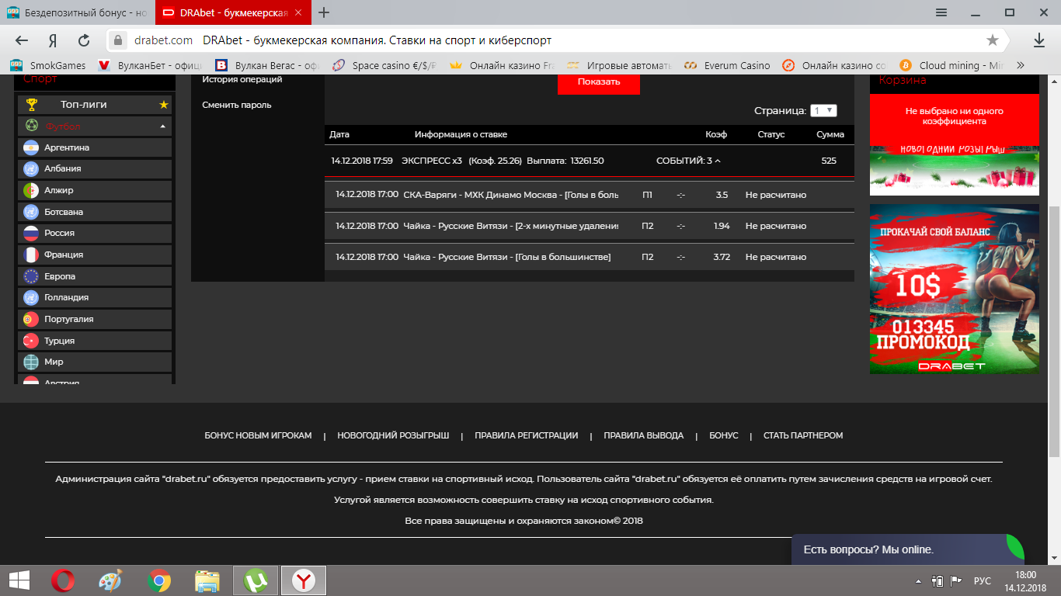Open Everum Casino bookmark
Screen dimensions: 1061x596
[x=726, y=65]
